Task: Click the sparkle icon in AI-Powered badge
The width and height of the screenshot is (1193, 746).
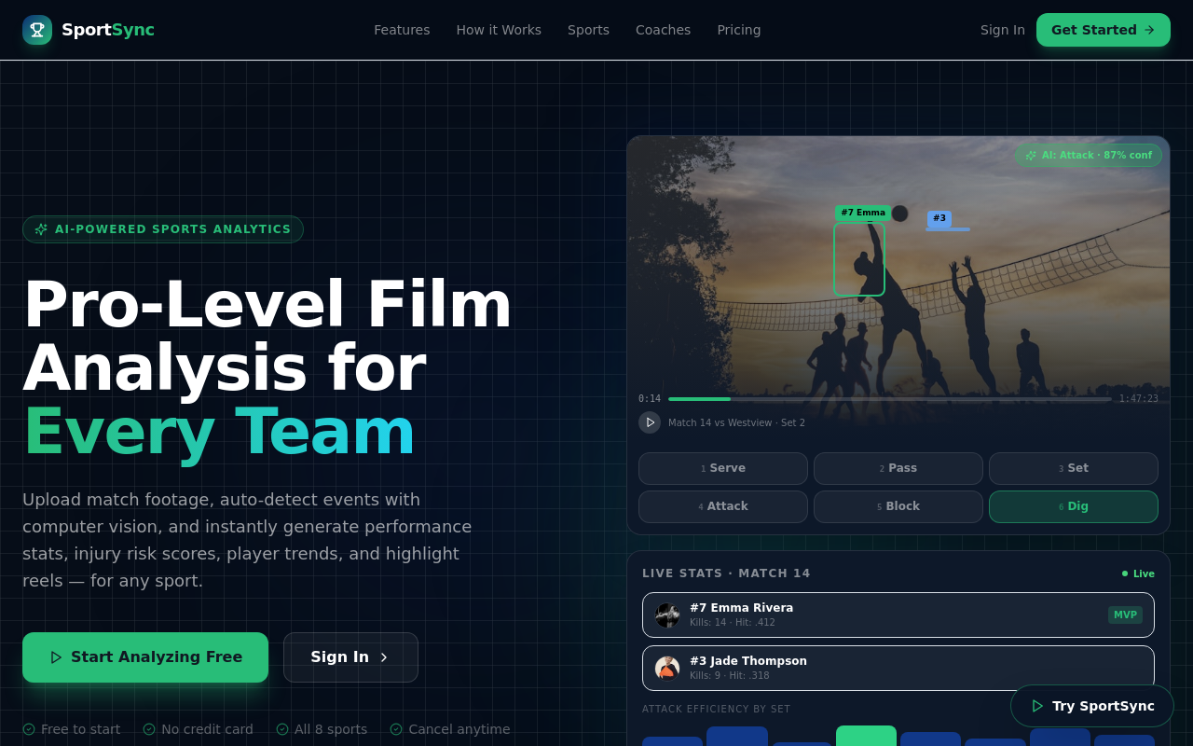Action: coord(41,229)
